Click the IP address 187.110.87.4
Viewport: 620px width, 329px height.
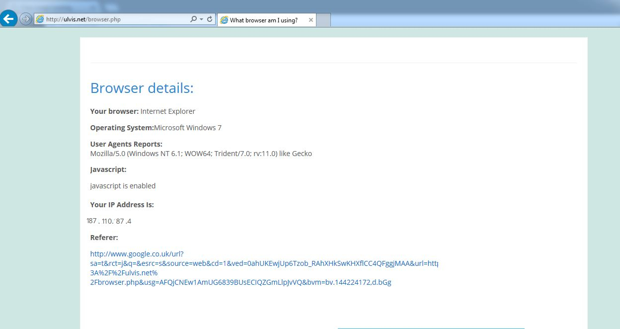pos(109,221)
